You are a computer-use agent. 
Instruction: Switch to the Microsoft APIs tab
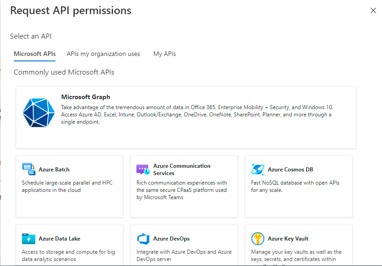[35, 54]
